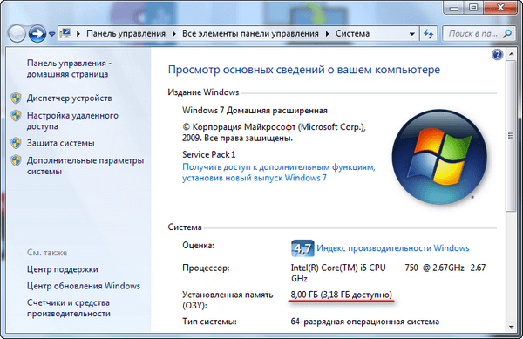
Task: Click shield icon beside Диспетчер устройств
Action: tap(16, 98)
